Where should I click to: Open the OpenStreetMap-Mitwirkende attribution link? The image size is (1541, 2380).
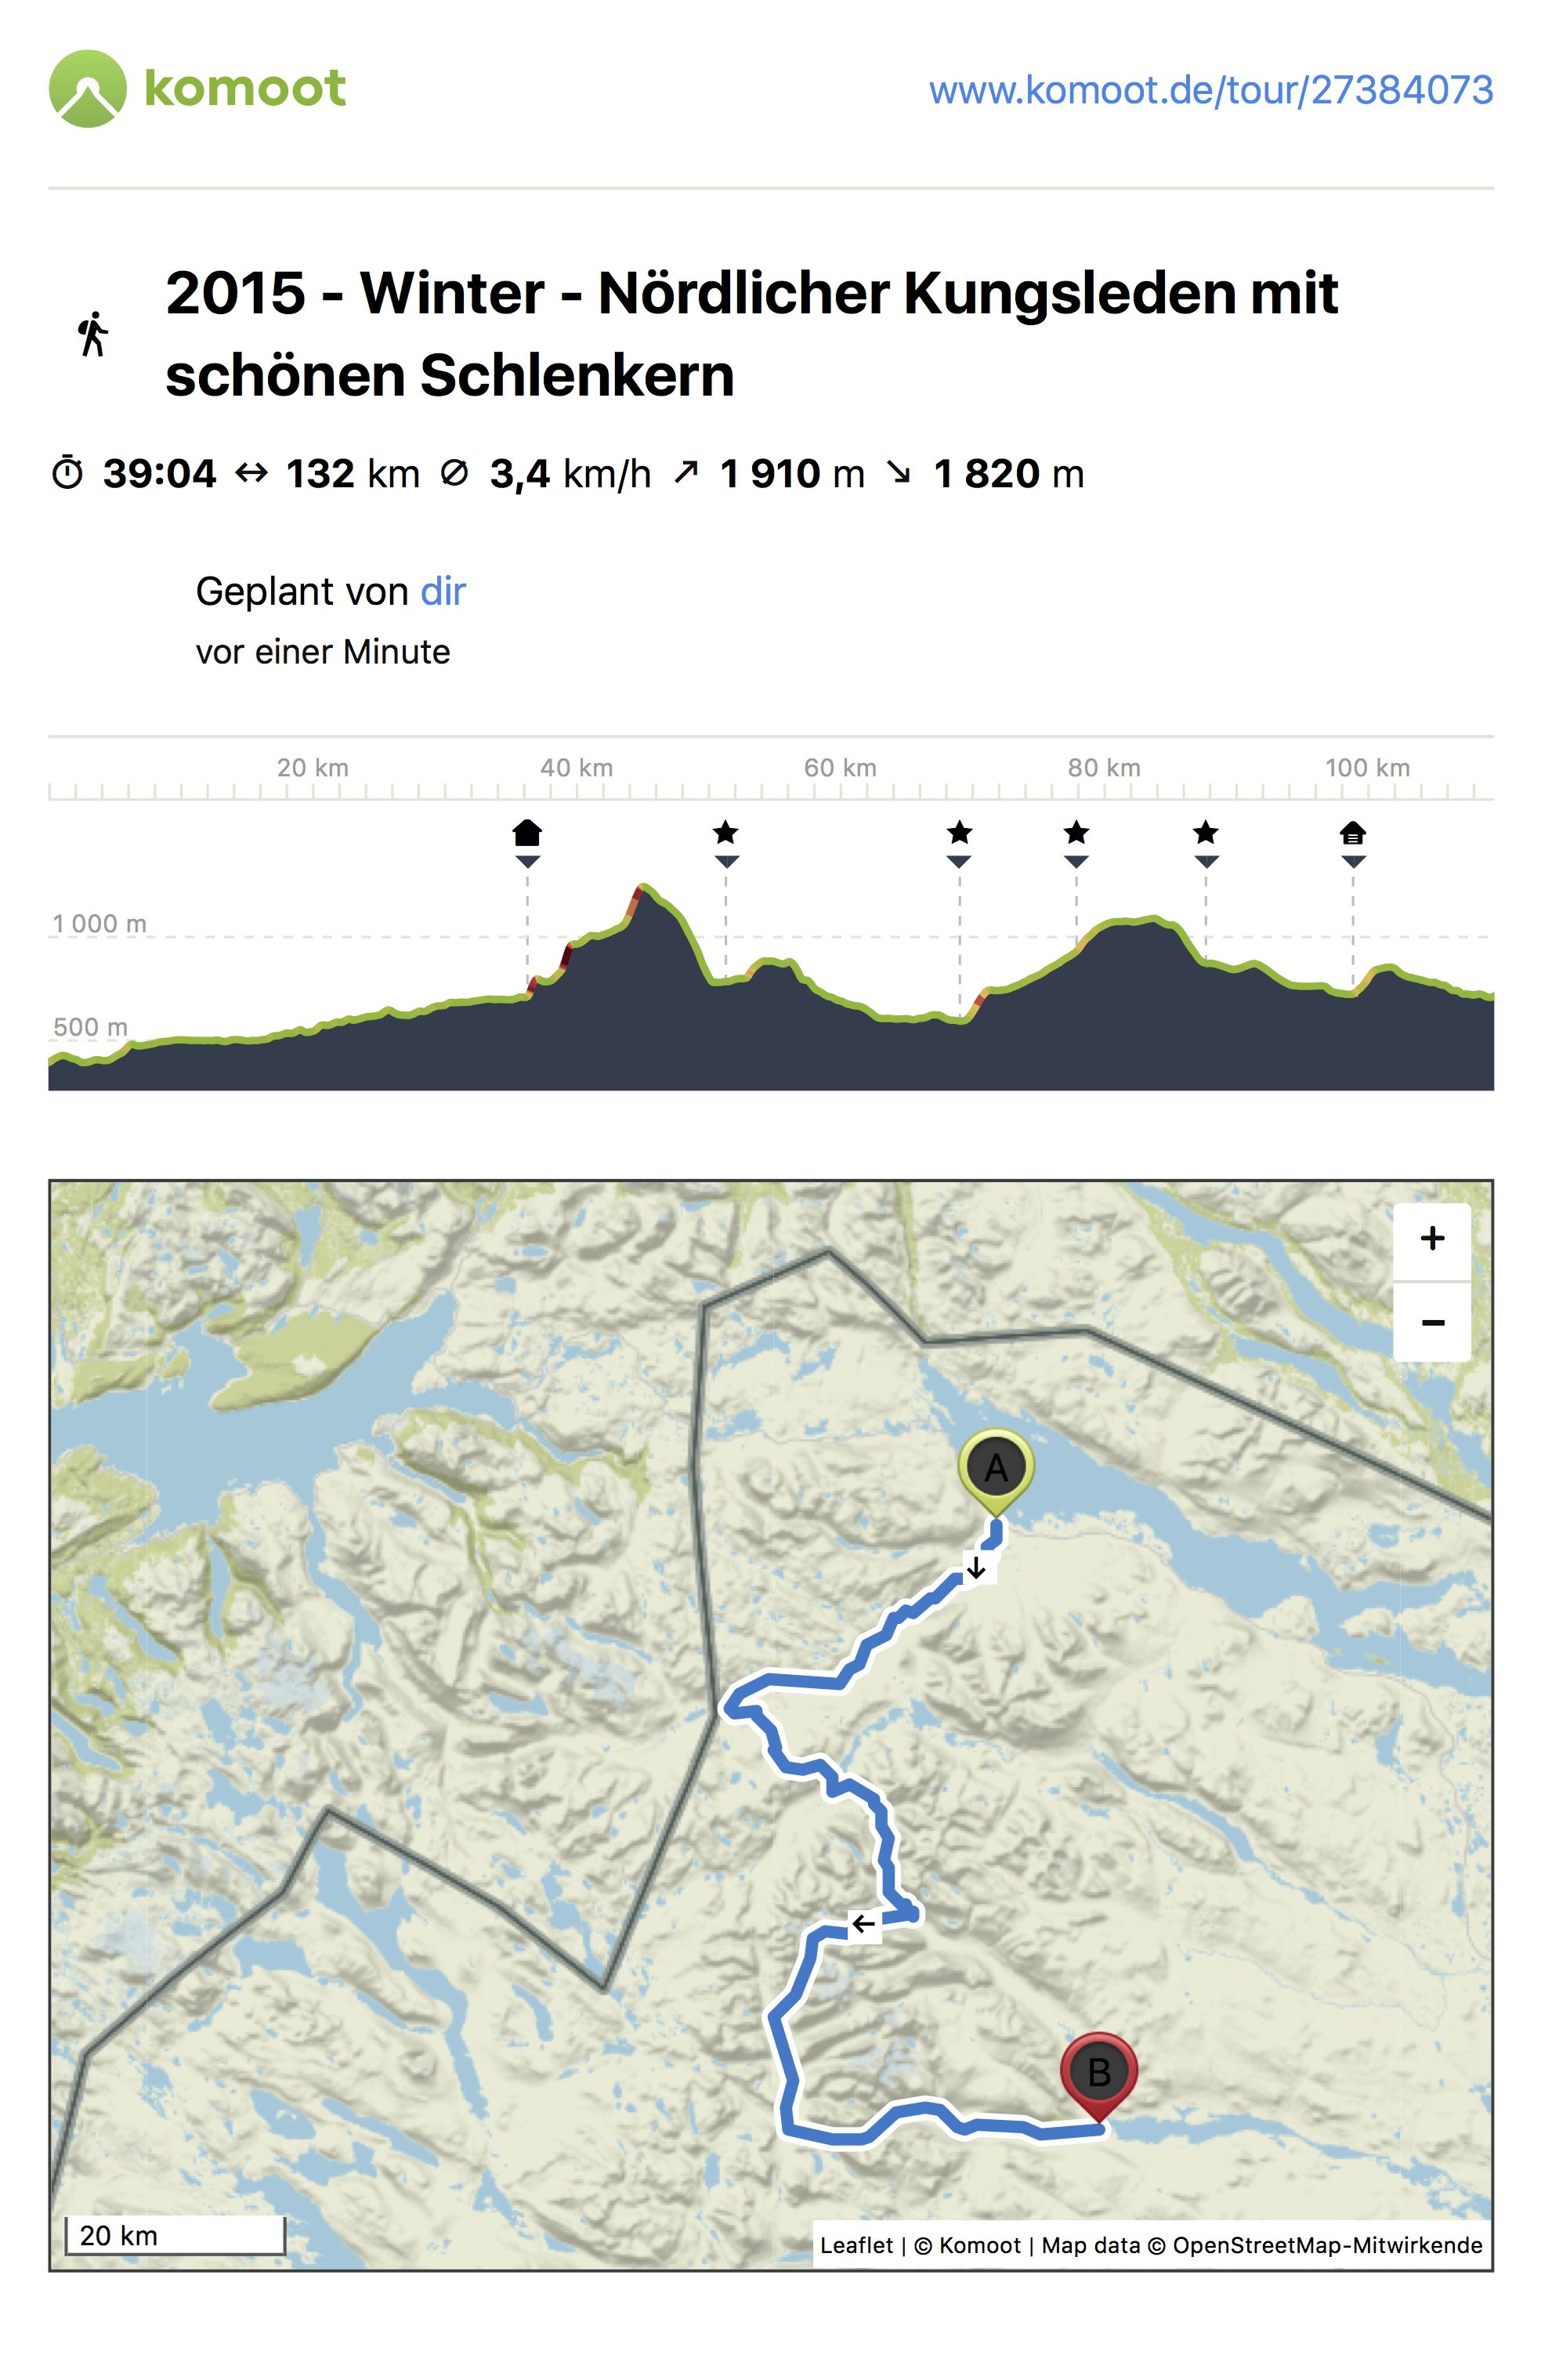coord(1327,2245)
